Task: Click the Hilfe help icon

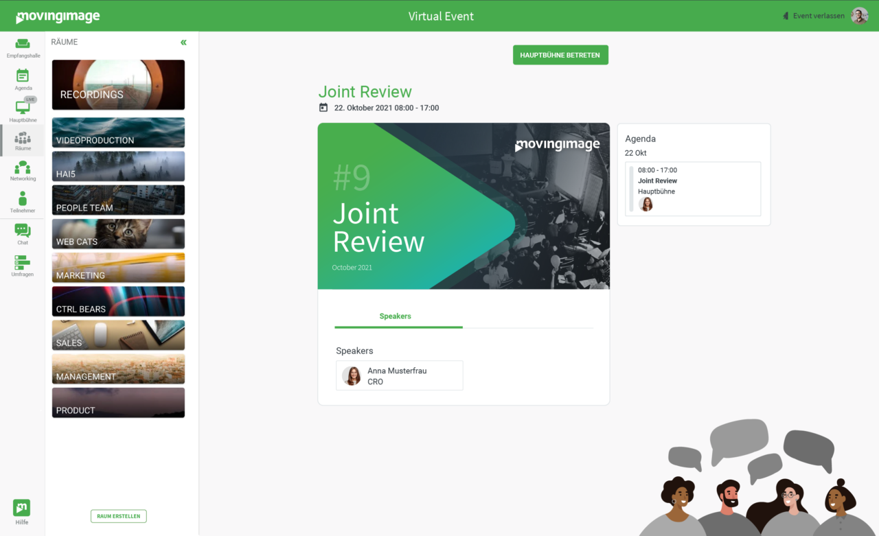Action: (x=22, y=508)
